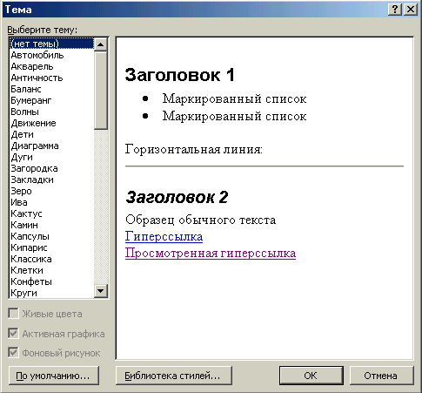Toggle the Фоновый рисунок checkbox
Viewport: 422px width, 393px height.
[13, 353]
